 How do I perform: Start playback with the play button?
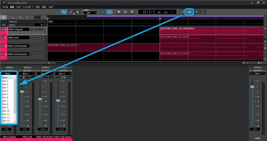coord(125,12)
